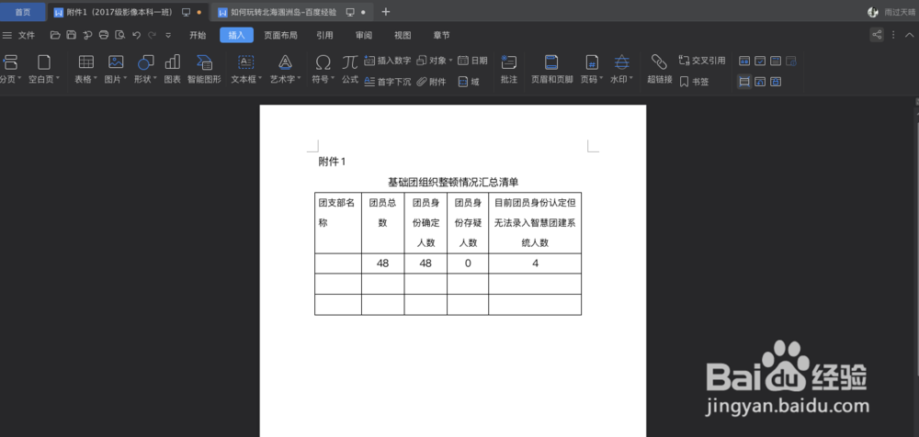
Task: Toggle the protect form lock icon
Action: 776,82
